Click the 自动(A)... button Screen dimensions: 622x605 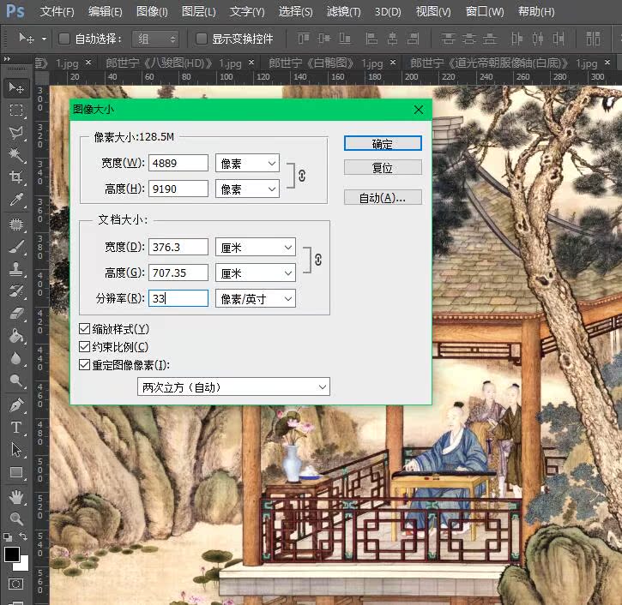pos(383,197)
